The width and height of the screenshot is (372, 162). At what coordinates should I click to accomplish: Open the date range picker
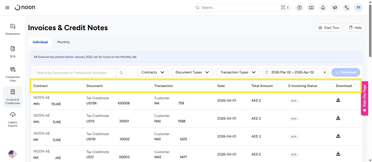tap(292, 72)
